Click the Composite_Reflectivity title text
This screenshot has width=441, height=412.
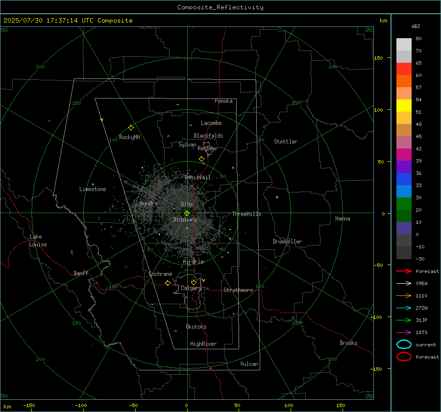tap(220, 7)
